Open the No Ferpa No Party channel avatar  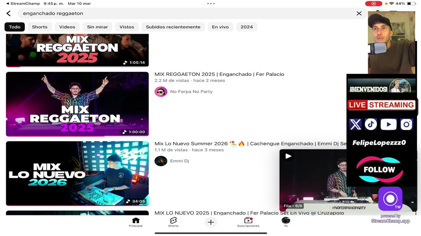pos(161,91)
